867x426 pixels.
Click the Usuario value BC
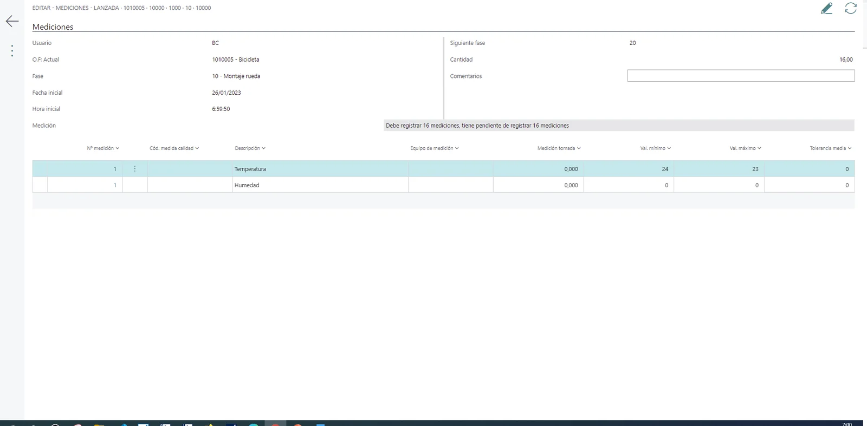(216, 43)
